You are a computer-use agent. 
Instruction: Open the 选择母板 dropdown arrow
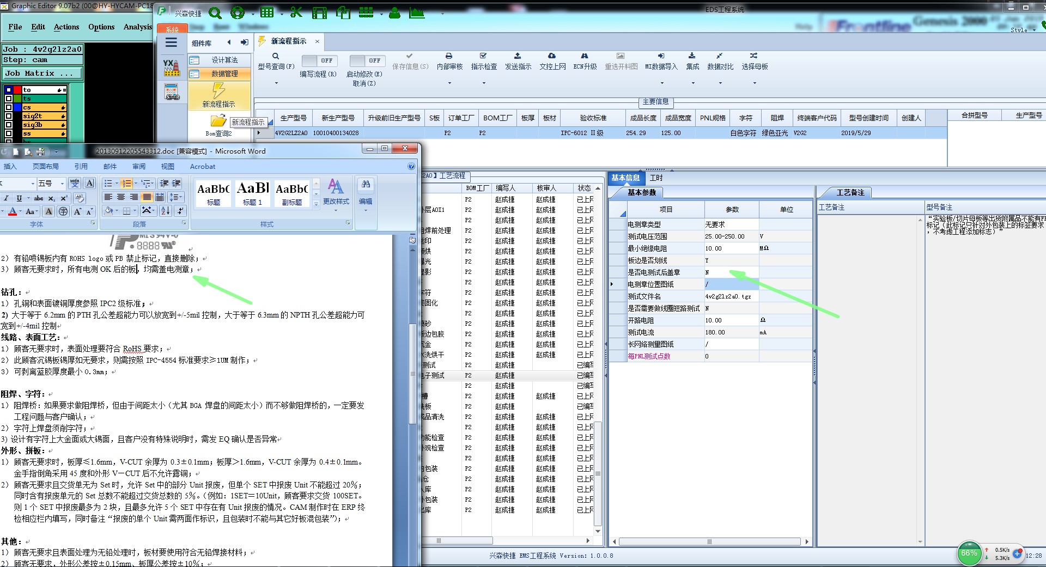(x=755, y=83)
